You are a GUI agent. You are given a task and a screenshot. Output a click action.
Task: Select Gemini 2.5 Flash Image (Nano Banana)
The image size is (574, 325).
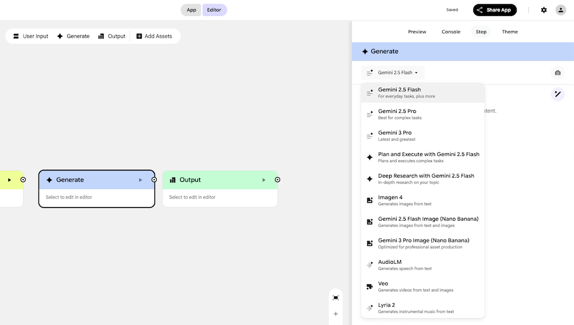click(x=423, y=222)
